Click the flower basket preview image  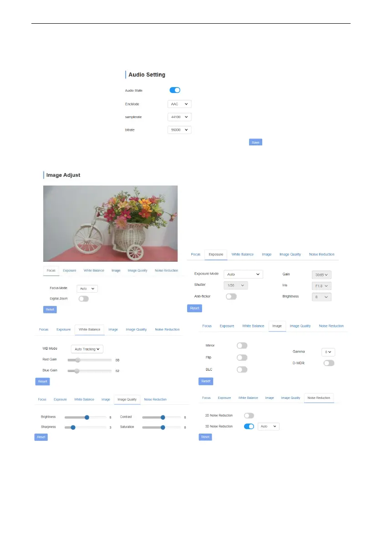pos(110,223)
